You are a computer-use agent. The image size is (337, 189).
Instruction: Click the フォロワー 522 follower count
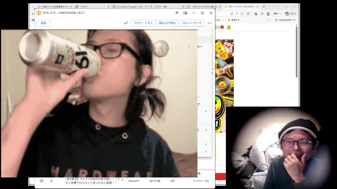coord(201,181)
